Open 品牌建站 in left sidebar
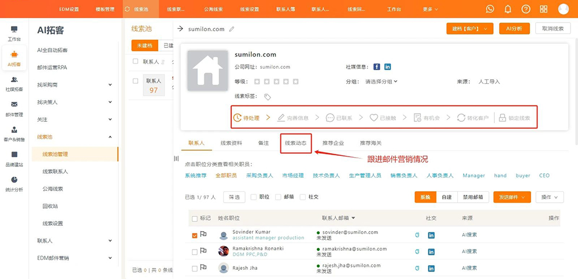578x279 pixels. point(14,159)
